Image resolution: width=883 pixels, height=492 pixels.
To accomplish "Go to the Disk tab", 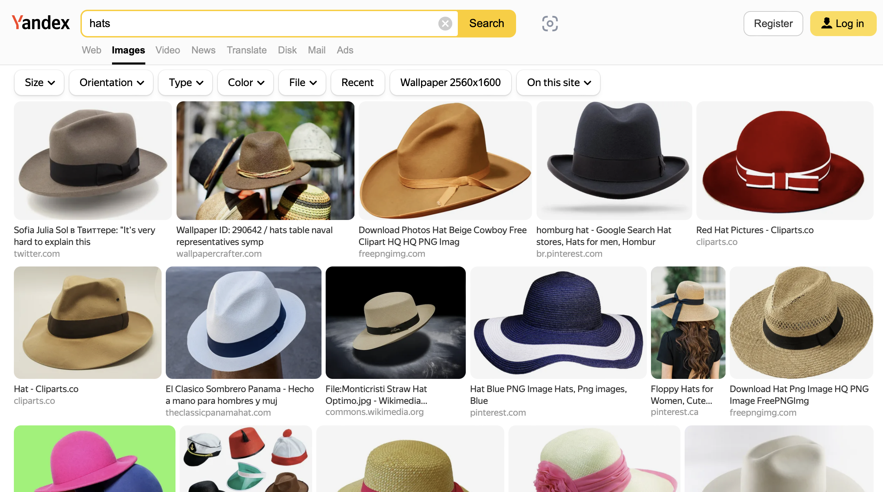I will coord(287,50).
